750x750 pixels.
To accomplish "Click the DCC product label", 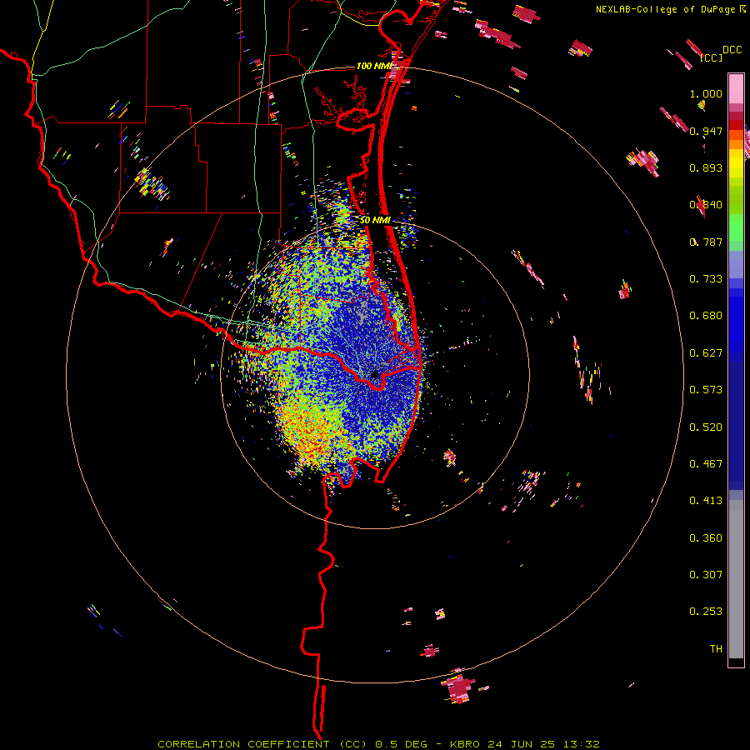I will (732, 50).
